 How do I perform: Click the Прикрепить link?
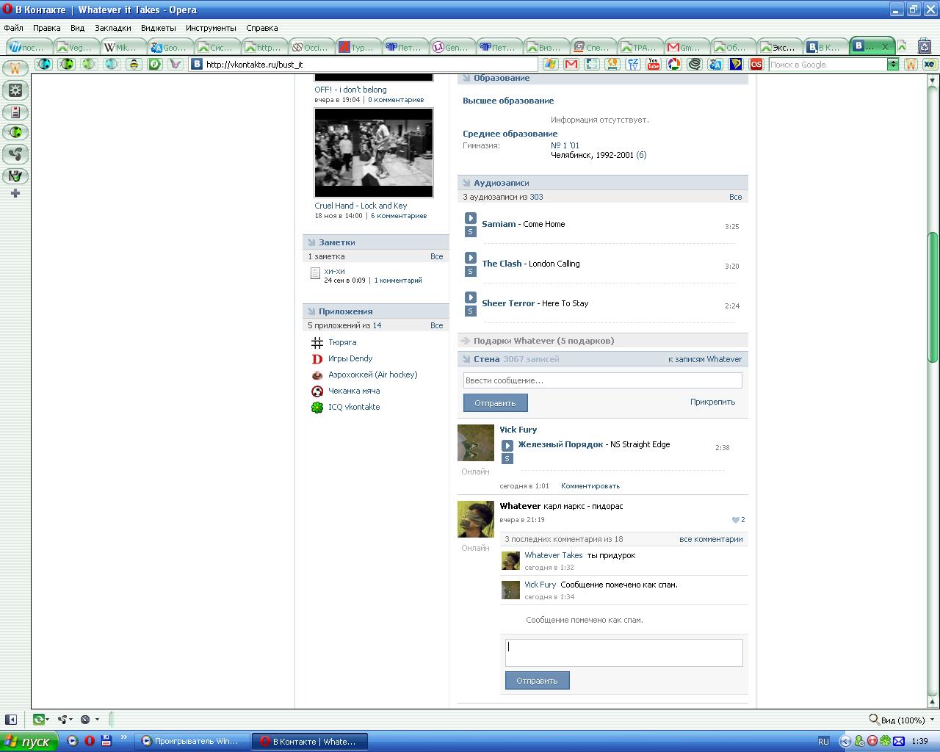click(x=712, y=402)
